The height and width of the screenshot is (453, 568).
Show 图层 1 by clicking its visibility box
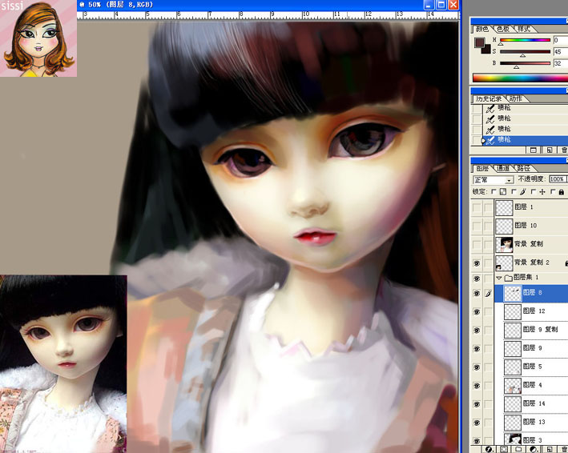(477, 207)
